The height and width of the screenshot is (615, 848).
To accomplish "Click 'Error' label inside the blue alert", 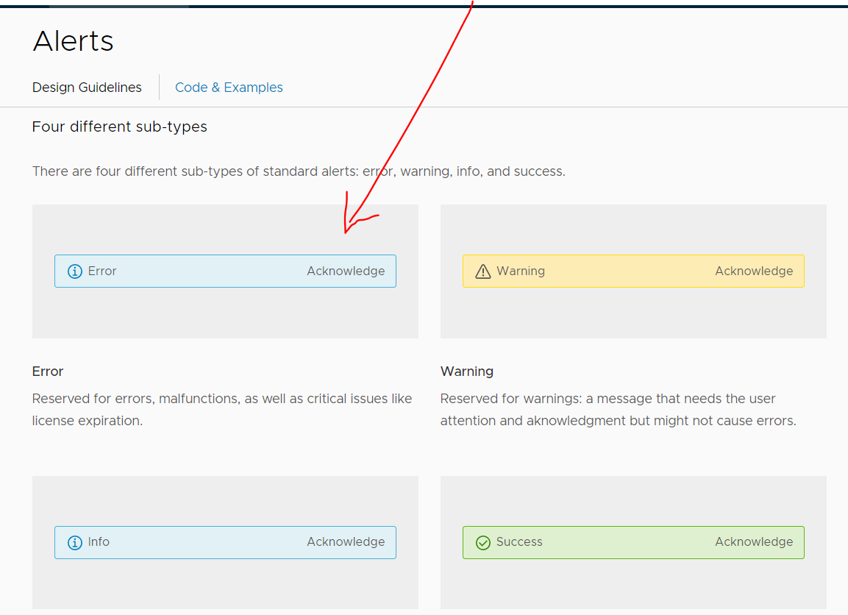I will (x=102, y=271).
